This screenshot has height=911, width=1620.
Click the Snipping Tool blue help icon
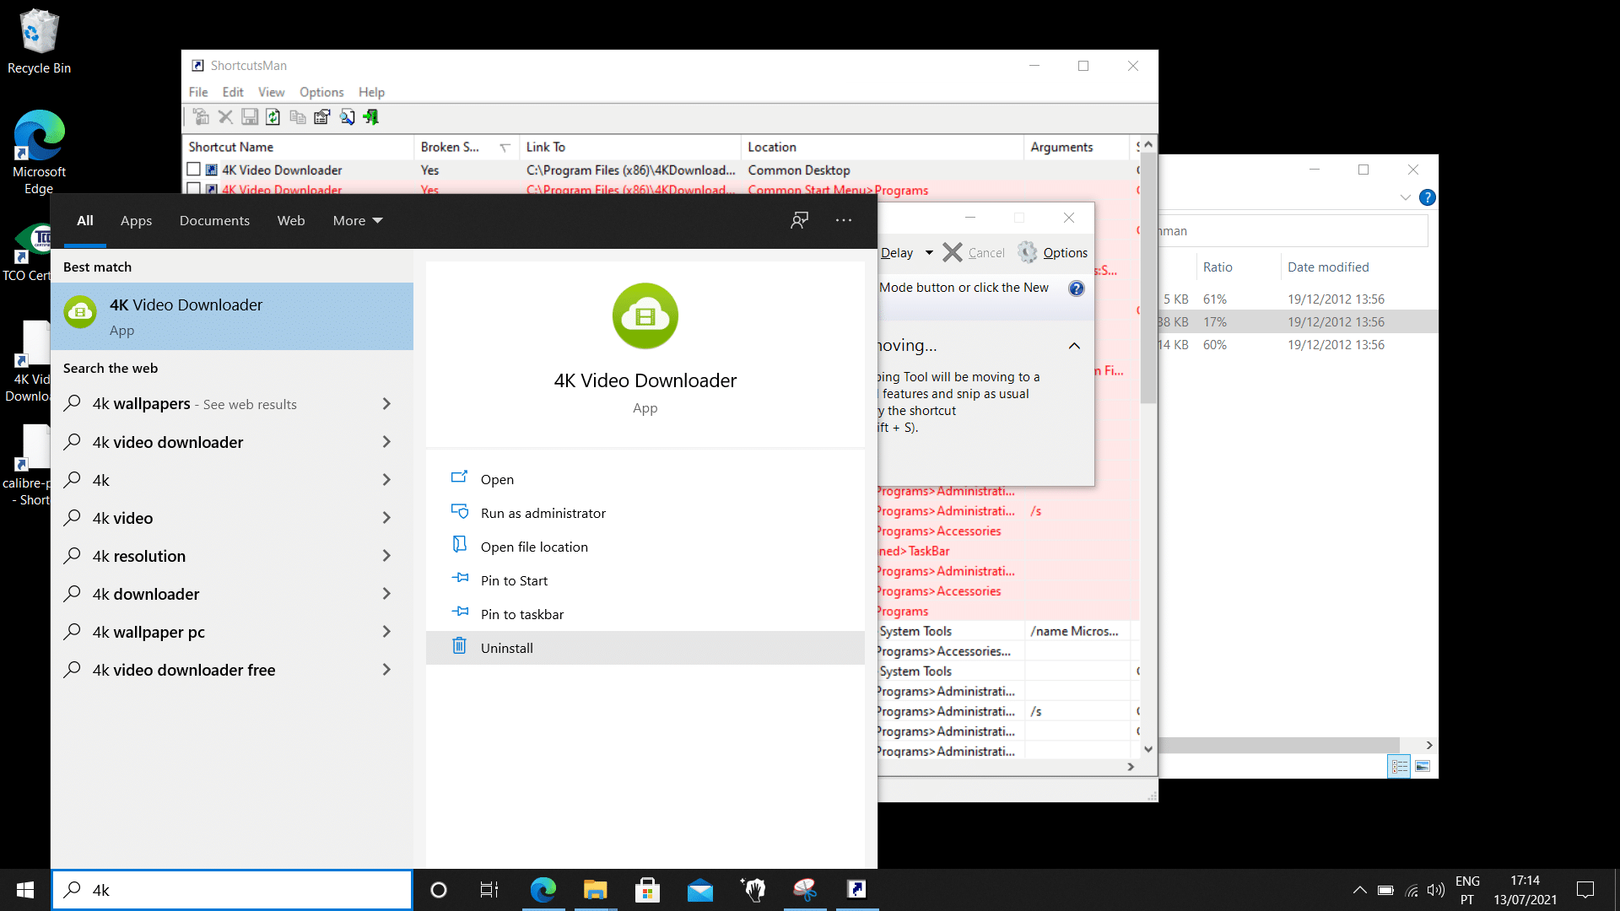pyautogui.click(x=1077, y=288)
